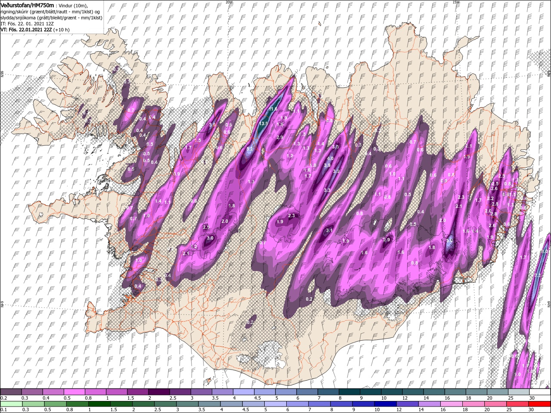Screen dimensions: 551x413
Task: Select the first upper-legend swatch labeled 0.2
Action: 11,392
